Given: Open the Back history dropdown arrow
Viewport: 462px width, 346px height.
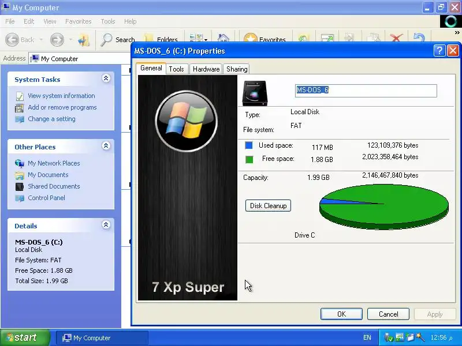Looking at the screenshot, I should tap(41, 39).
